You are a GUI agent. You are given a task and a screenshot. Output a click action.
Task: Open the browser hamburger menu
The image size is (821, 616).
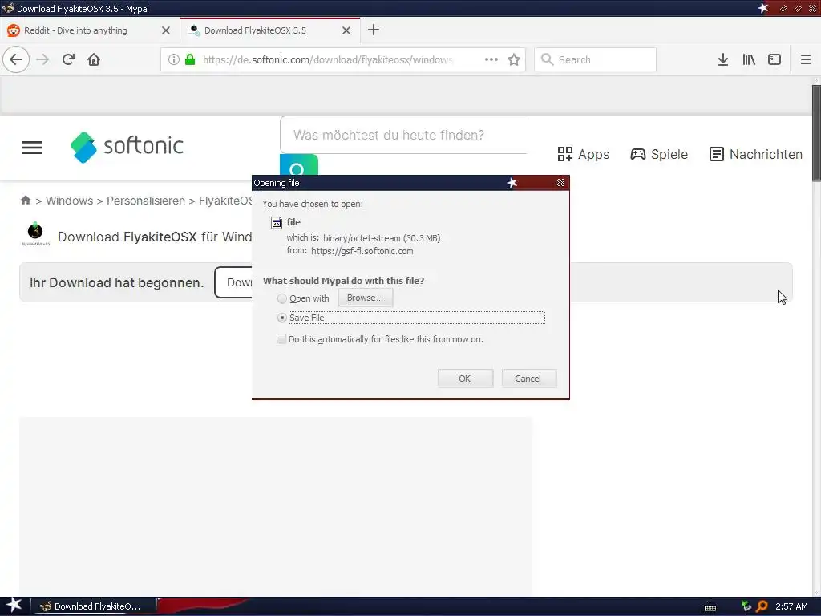(x=806, y=59)
